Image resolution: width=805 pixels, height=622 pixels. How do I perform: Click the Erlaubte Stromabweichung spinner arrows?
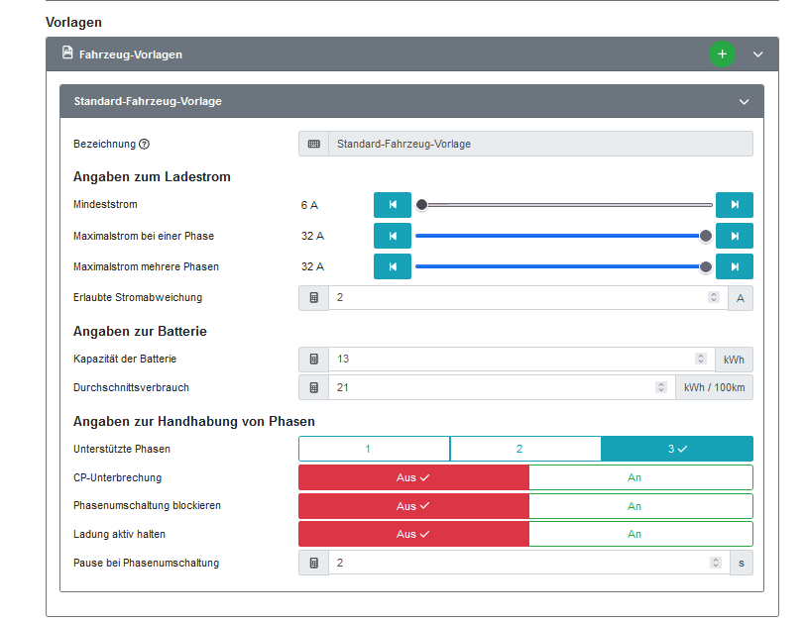[x=713, y=297]
